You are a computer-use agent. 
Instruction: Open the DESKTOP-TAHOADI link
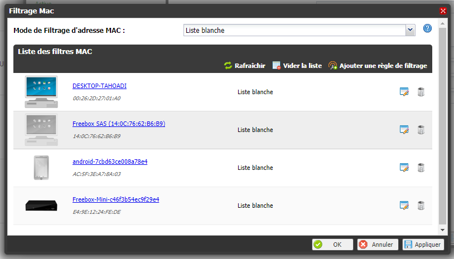(99, 86)
